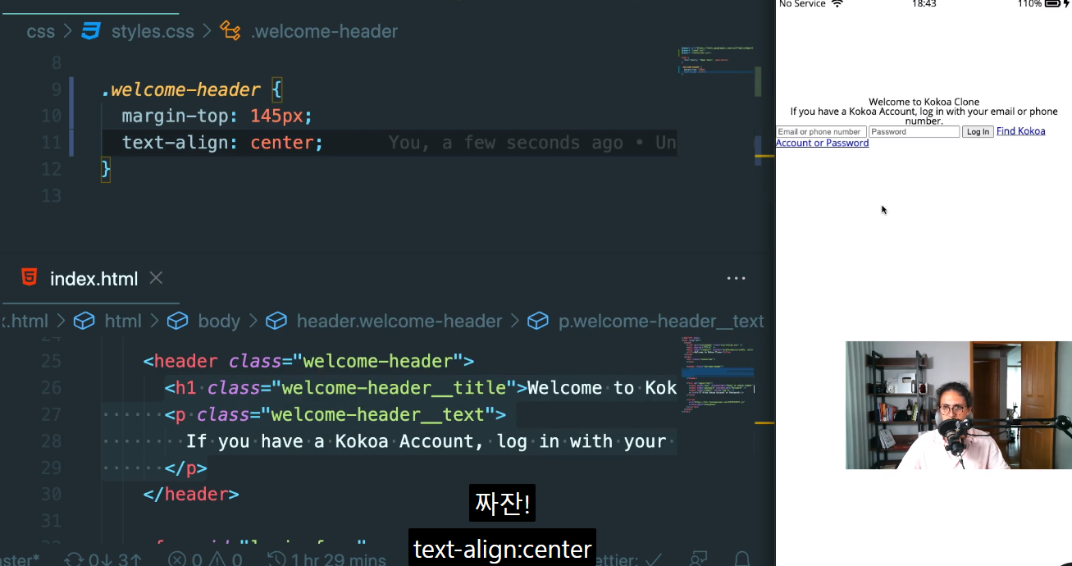Select p.welcome-header__text breadcrumb item
Viewport: 1072px width, 566px height.
tap(661, 321)
